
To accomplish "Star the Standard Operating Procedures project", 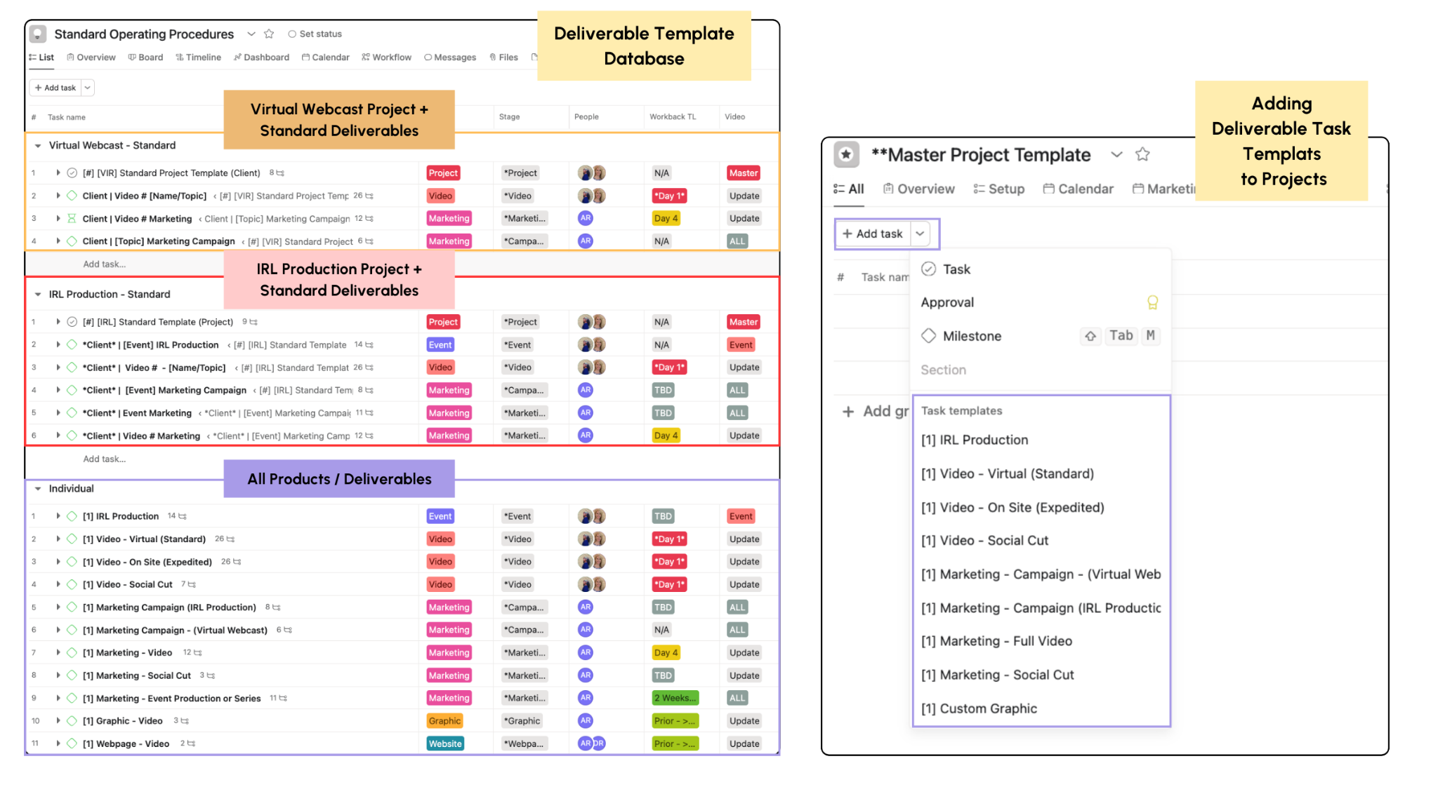I will tap(269, 34).
